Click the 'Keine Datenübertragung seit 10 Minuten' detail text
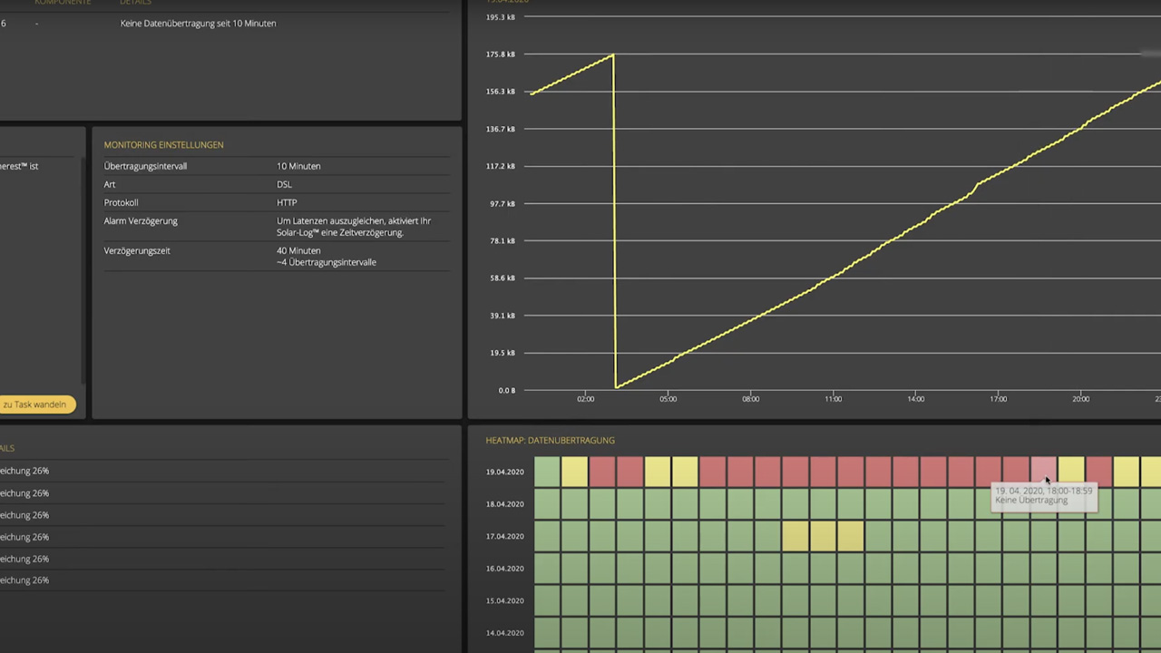Image resolution: width=1161 pixels, height=653 pixels. [x=198, y=24]
